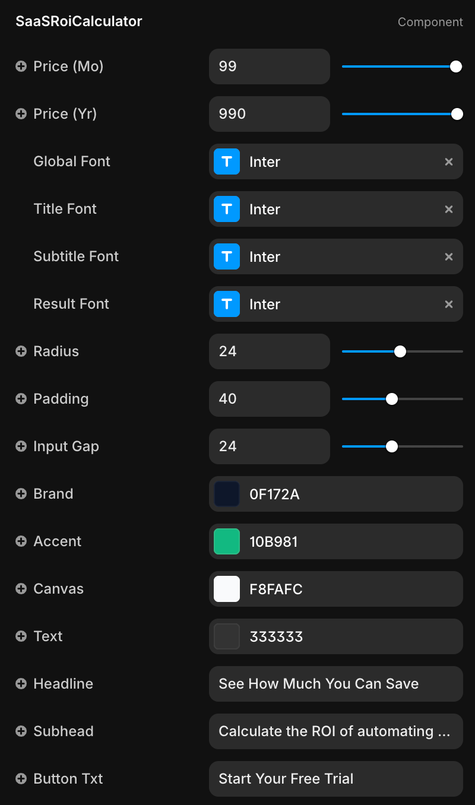The height and width of the screenshot is (805, 475).
Task: Click the Subhead text field
Action: point(335,731)
